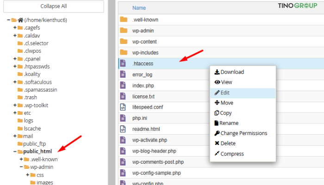Open the .trash folder in tree
The width and height of the screenshot is (324, 185).
(x=31, y=98)
